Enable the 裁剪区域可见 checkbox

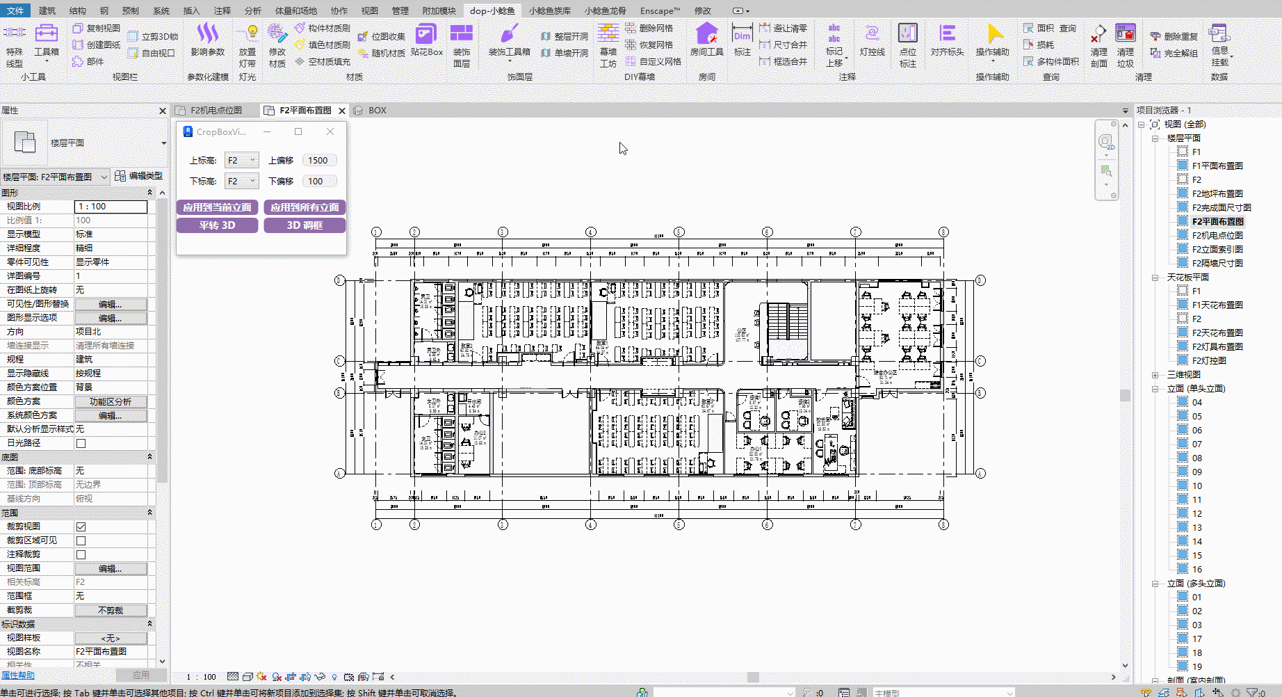click(81, 540)
